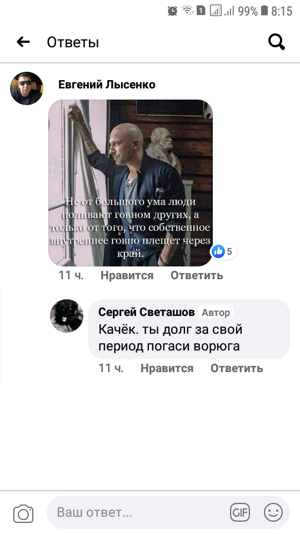The image size is (300, 534).
Task: Open the name link Евгений Лысенко
Action: [x=107, y=85]
